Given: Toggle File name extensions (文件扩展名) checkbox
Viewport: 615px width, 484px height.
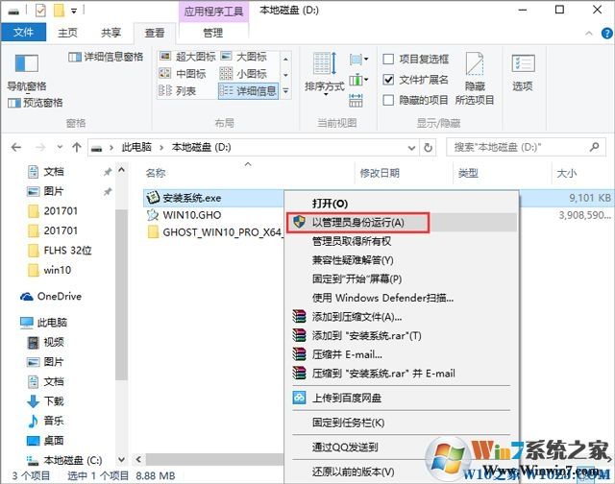Looking at the screenshot, I should (x=389, y=80).
